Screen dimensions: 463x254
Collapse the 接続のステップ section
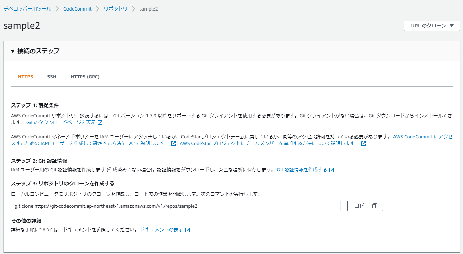click(12, 51)
